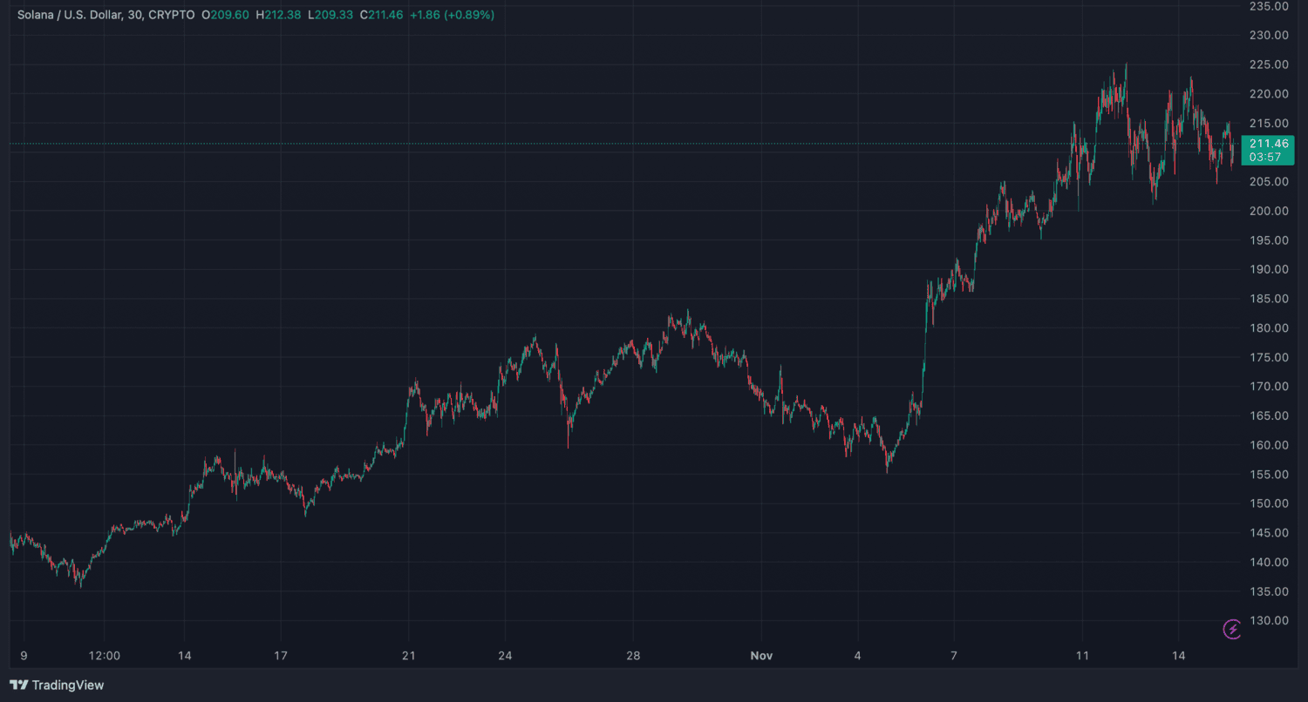Screen dimensions: 1308x702
Task: Click the purple lightning bolt icon
Action: pyautogui.click(x=1232, y=629)
